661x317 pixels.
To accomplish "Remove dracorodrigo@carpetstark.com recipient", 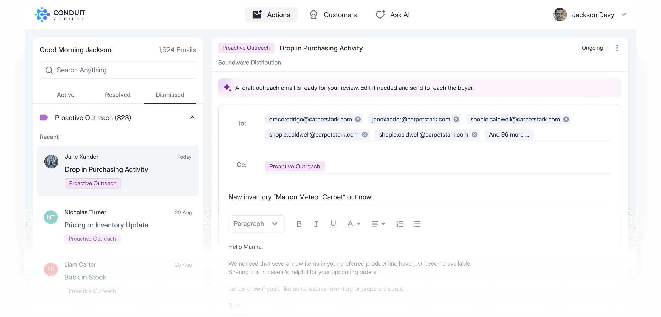I will click(x=358, y=120).
